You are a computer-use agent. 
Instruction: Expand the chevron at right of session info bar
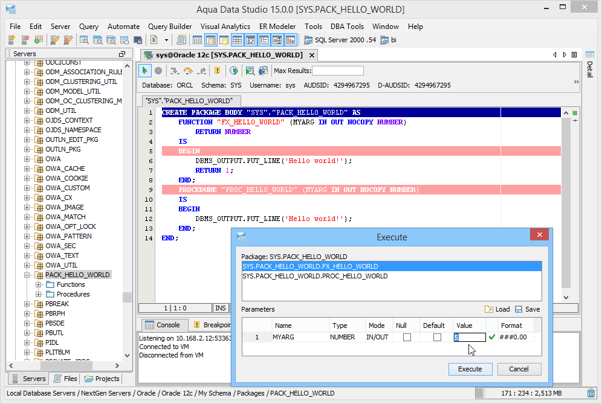pyautogui.click(x=576, y=82)
